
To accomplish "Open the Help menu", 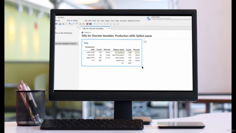I will click(117, 21).
